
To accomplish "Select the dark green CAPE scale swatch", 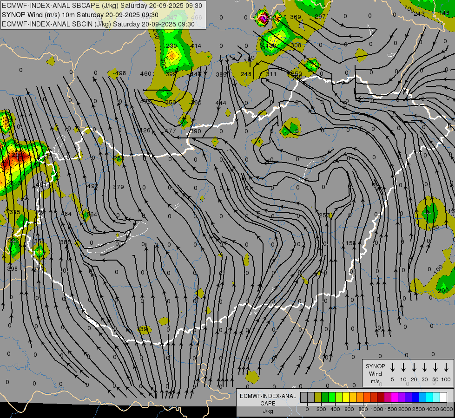I will pos(325,397).
